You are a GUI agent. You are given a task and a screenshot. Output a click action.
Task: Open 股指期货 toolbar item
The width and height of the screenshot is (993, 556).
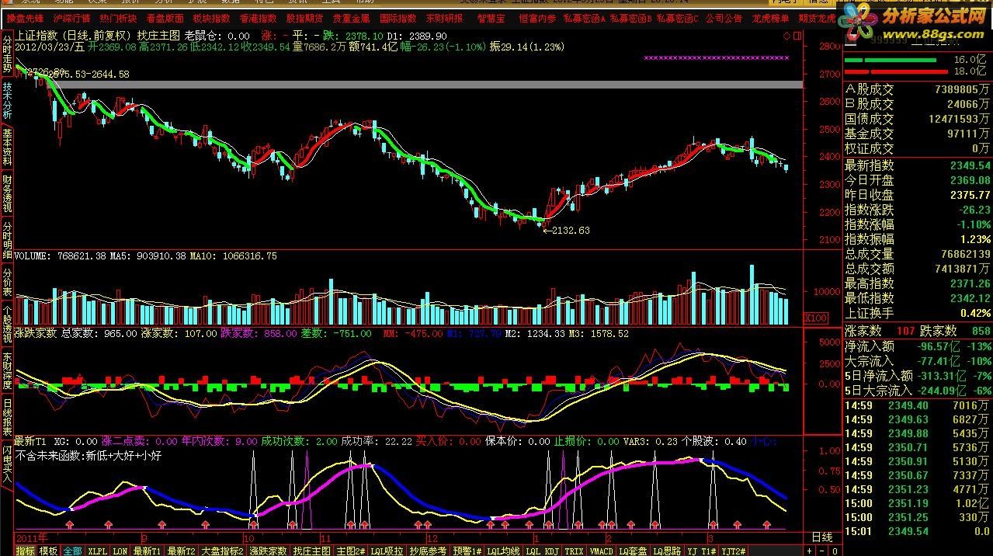click(304, 18)
